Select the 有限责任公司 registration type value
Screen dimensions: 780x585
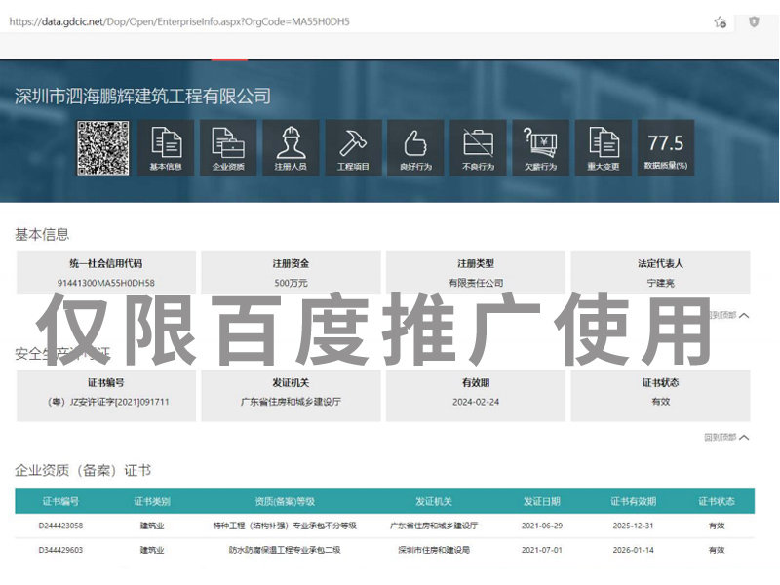coord(476,283)
